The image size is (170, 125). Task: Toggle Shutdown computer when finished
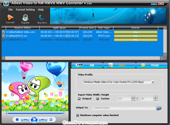[x=78, y=115]
